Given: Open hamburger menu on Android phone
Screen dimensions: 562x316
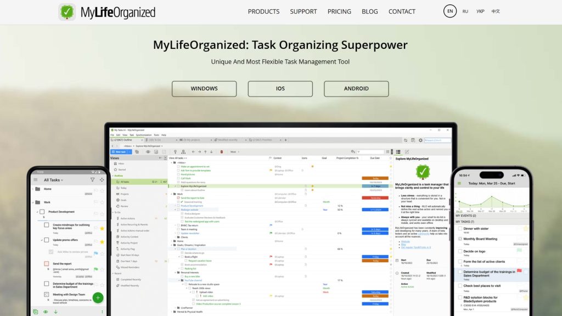Looking at the screenshot, I should tap(36, 180).
